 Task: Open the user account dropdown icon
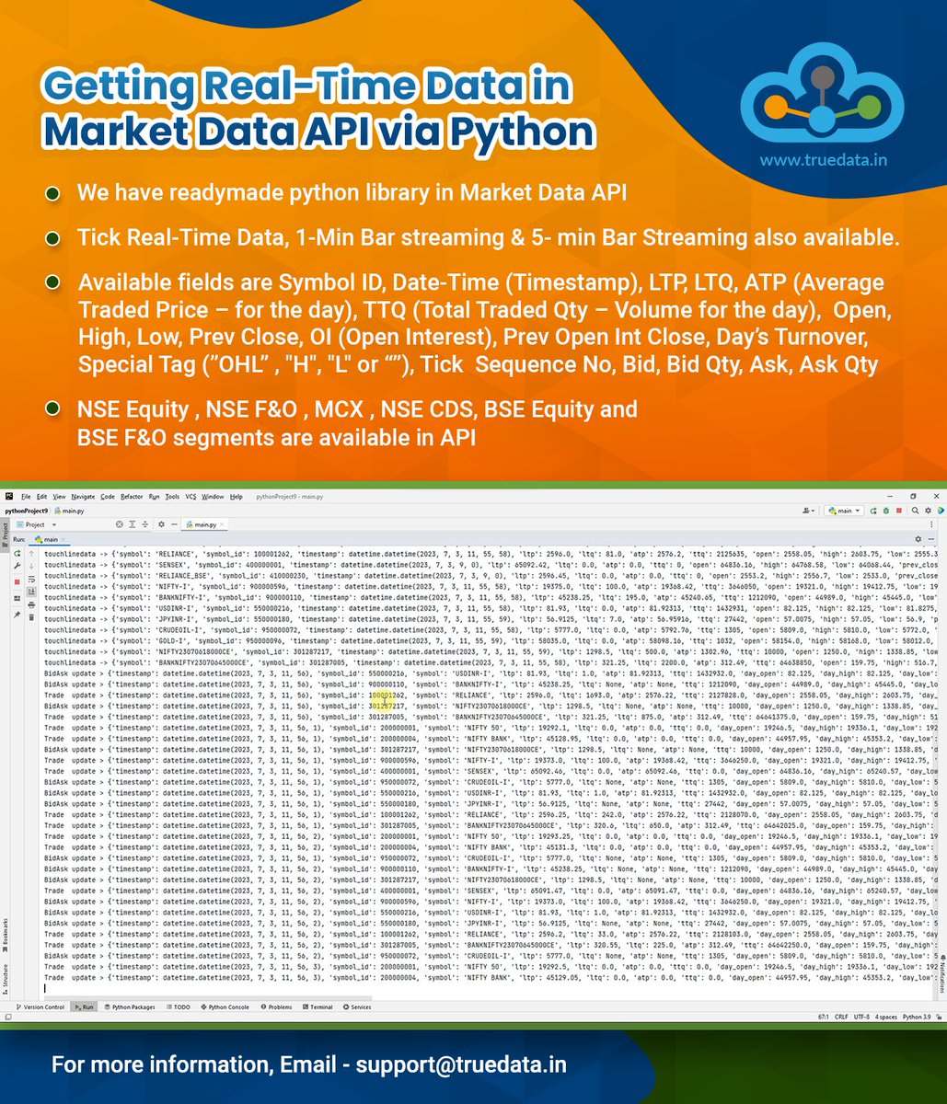809,511
